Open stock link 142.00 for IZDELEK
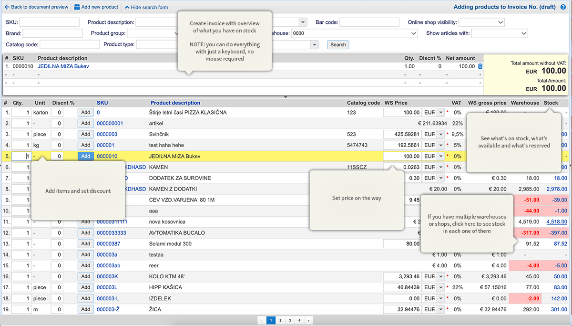 click(x=559, y=298)
